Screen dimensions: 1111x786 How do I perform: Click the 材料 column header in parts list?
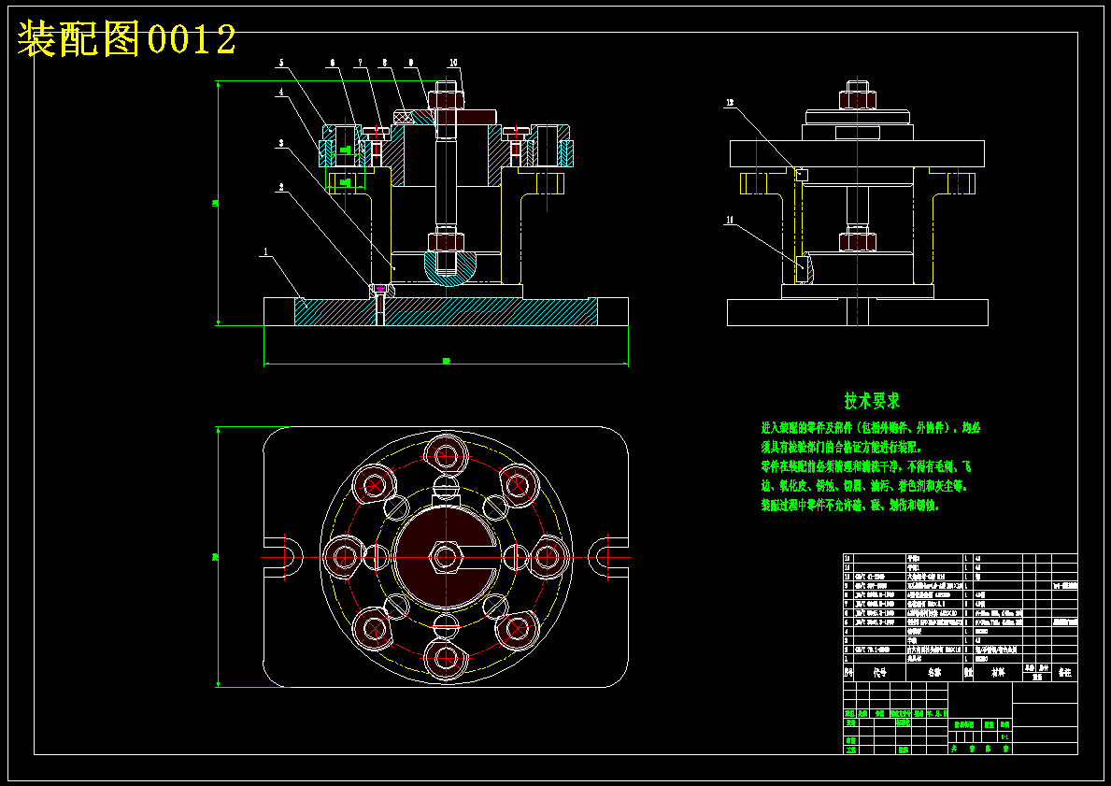(998, 673)
